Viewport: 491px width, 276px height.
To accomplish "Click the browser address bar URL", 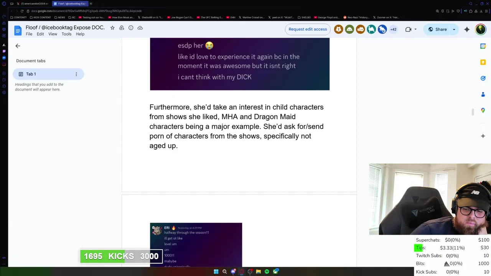I will coord(86,11).
